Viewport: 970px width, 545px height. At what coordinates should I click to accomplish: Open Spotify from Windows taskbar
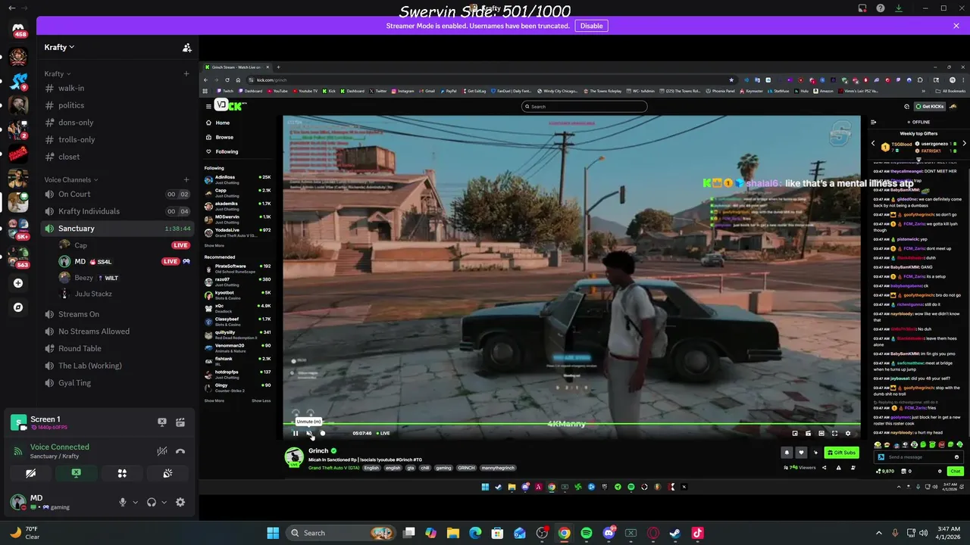click(x=587, y=533)
